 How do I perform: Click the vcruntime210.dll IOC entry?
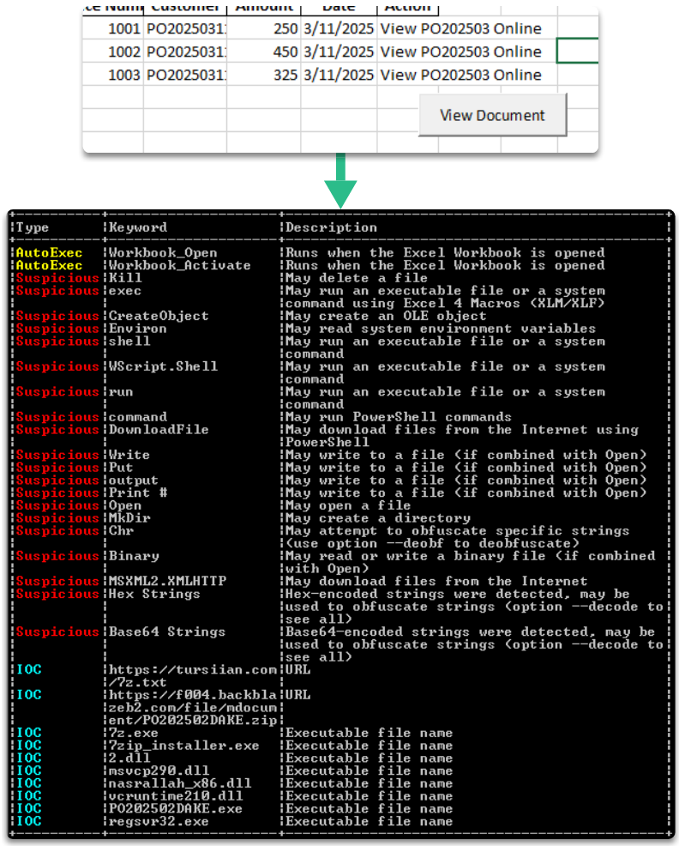pos(176,796)
